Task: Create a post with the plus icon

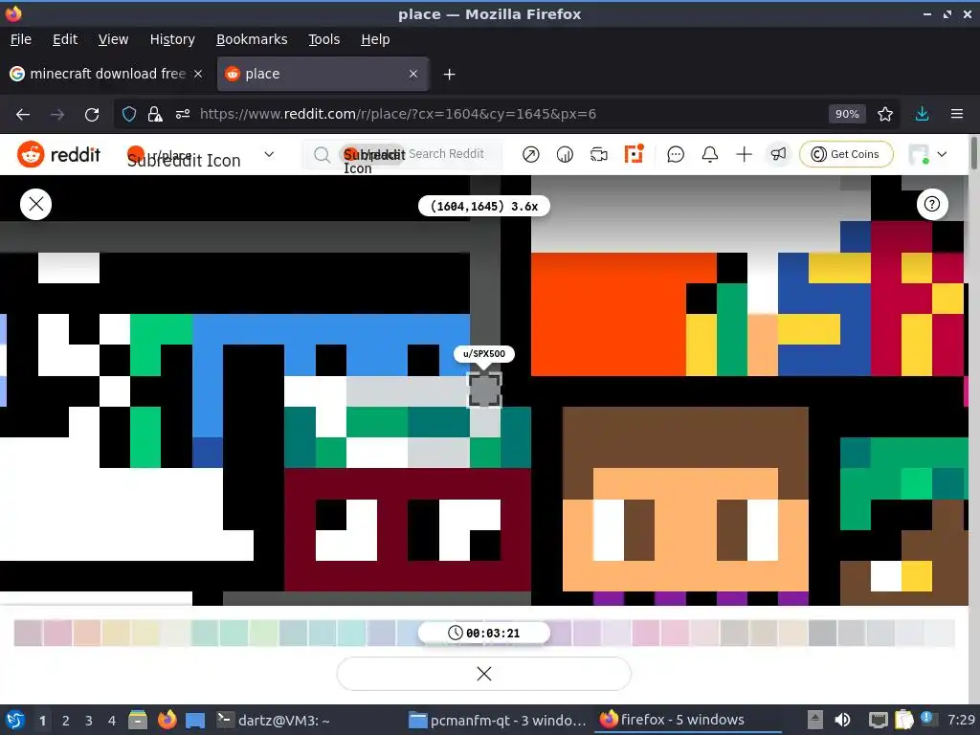Action: [744, 154]
